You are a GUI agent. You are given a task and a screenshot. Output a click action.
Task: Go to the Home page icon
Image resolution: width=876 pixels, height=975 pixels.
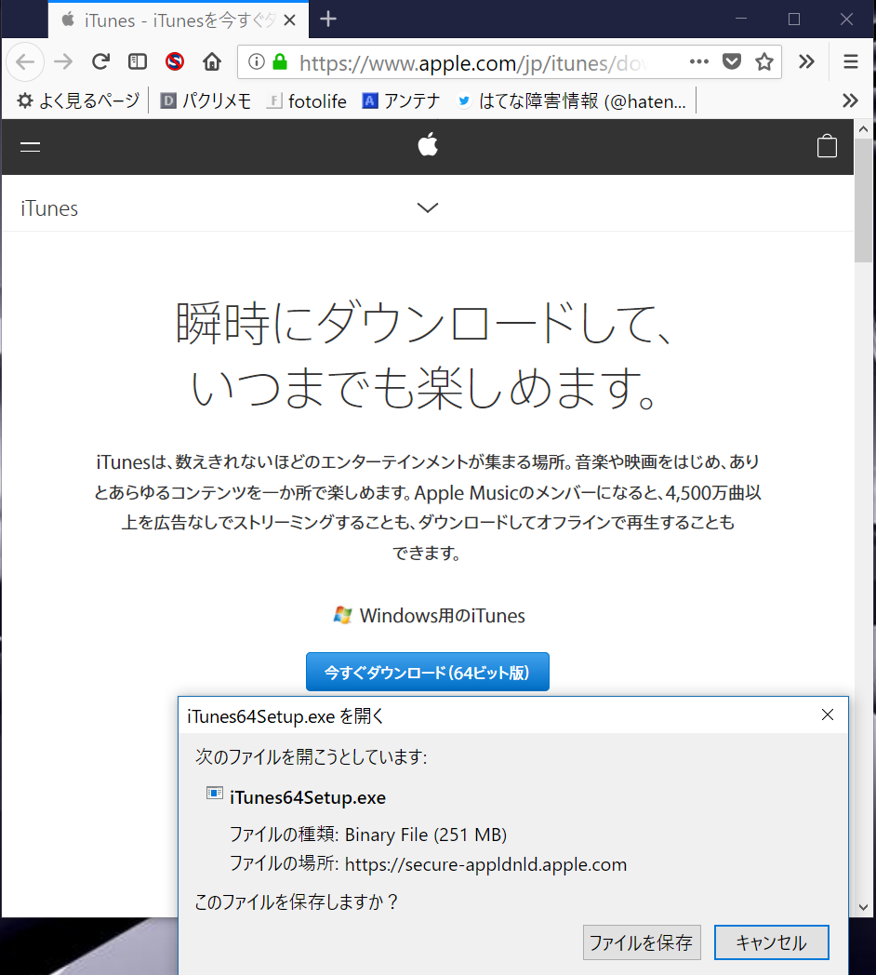212,61
